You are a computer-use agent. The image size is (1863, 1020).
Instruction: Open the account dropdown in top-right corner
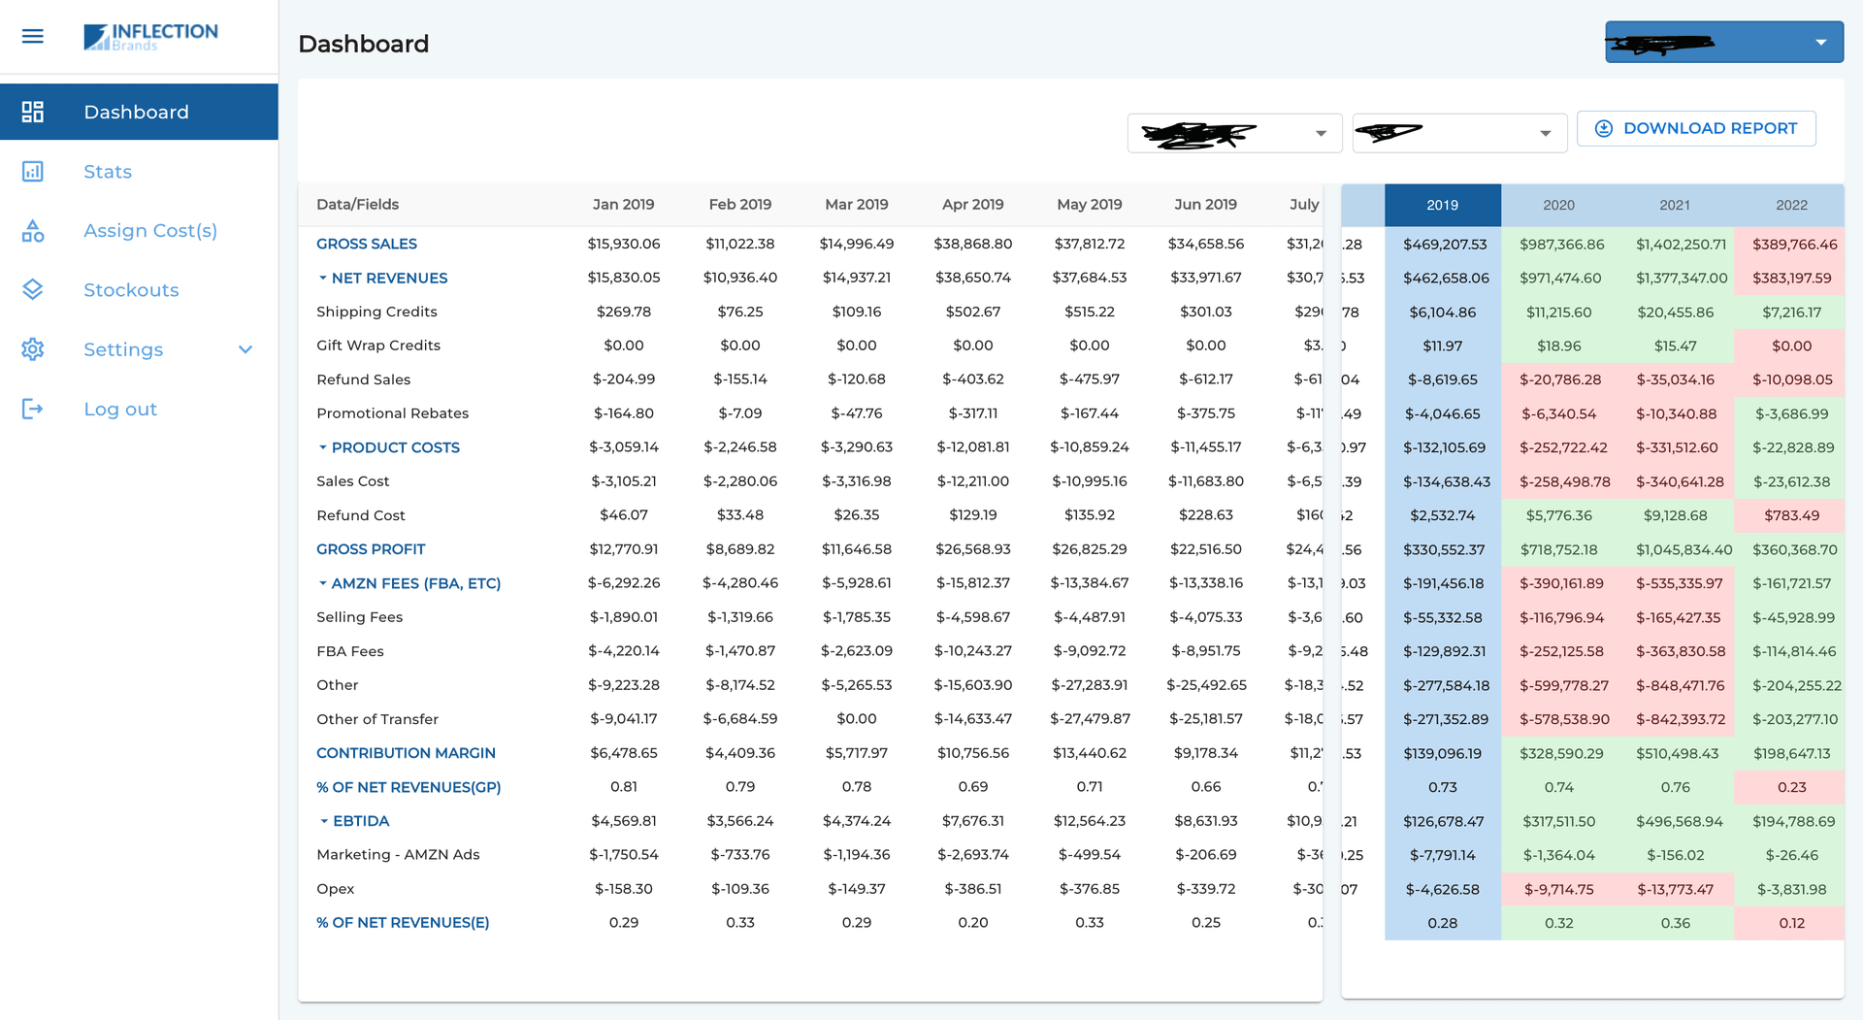coord(1724,42)
